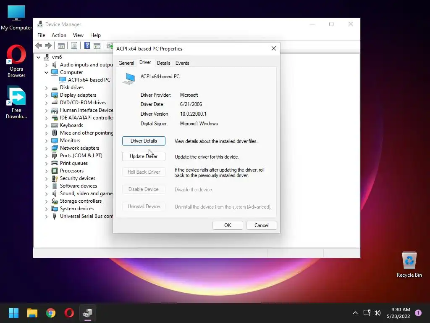Expand the DVD/CD-ROM drives category
This screenshot has height=323, width=430.
tap(46, 103)
